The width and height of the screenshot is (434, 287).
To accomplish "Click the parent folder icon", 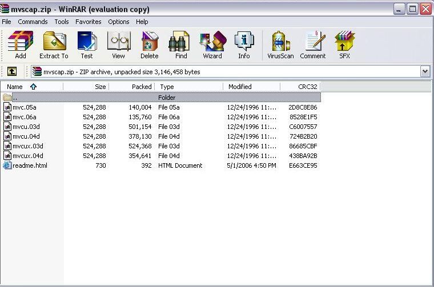I will (x=7, y=98).
